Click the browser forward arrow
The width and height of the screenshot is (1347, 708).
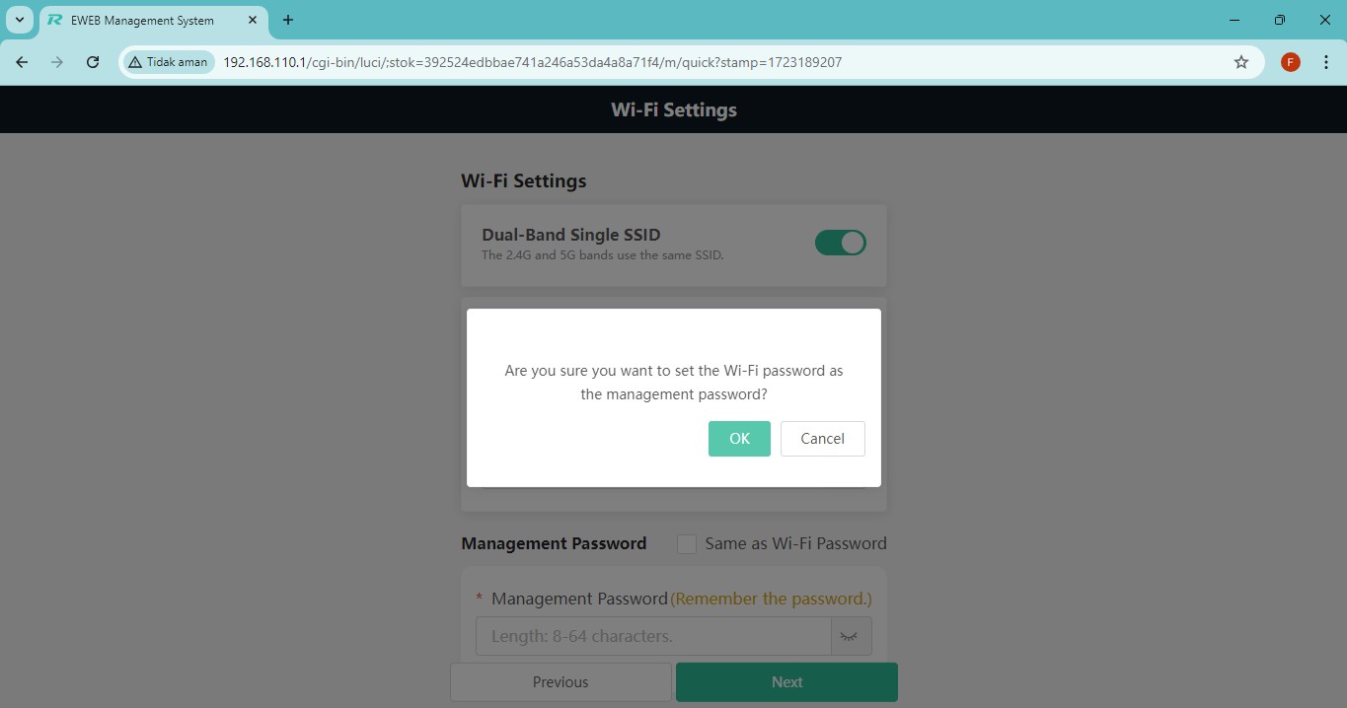tap(57, 62)
